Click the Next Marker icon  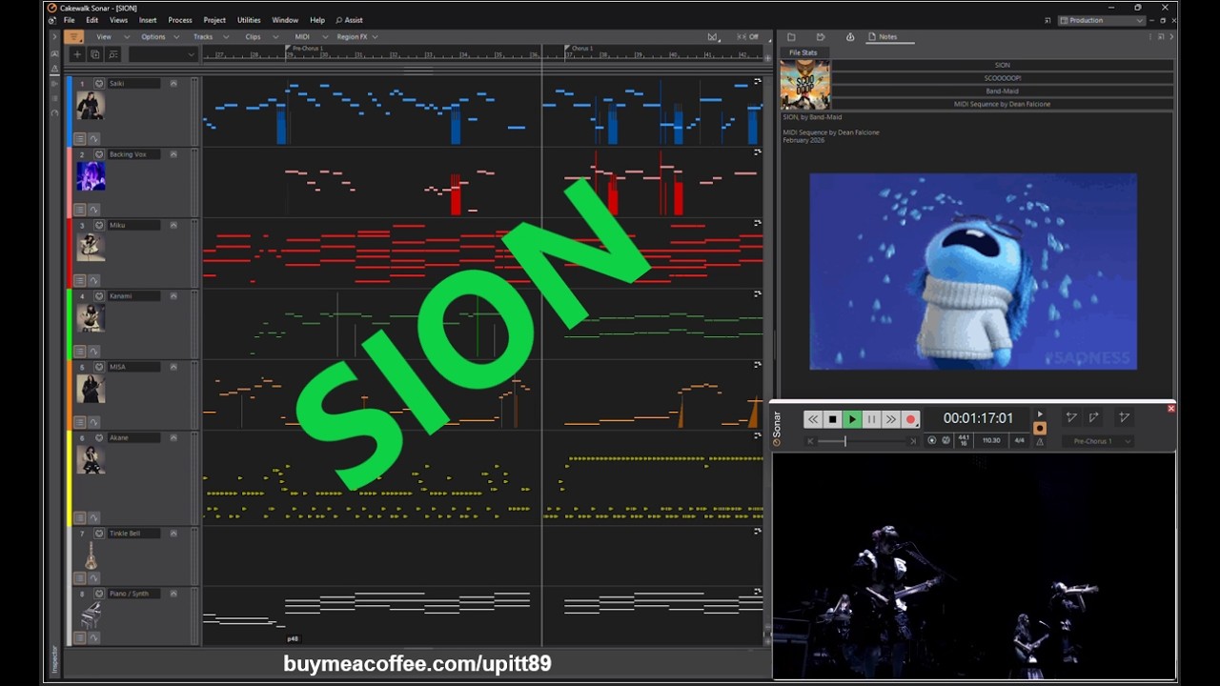[1094, 417]
